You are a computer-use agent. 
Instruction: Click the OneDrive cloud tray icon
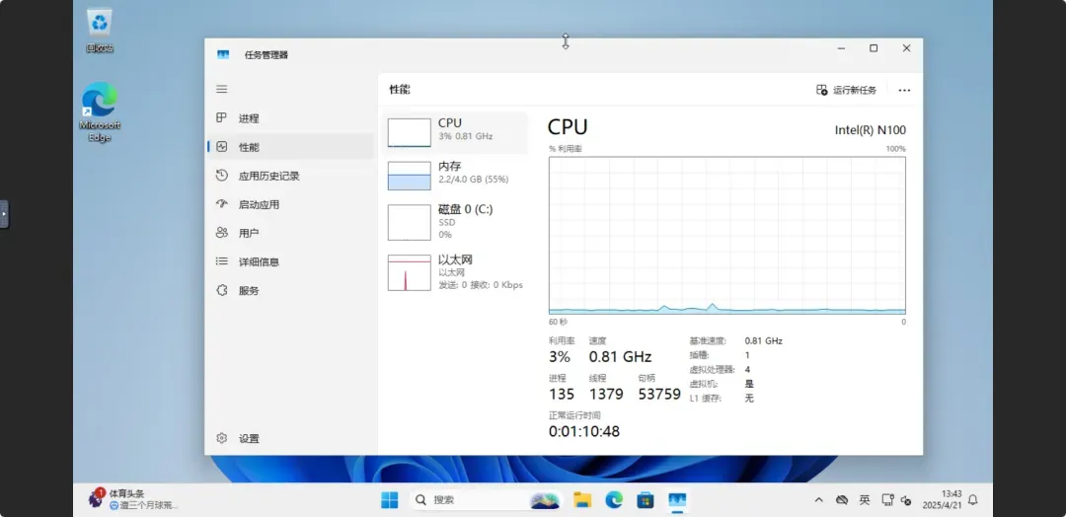pyautogui.click(x=842, y=500)
